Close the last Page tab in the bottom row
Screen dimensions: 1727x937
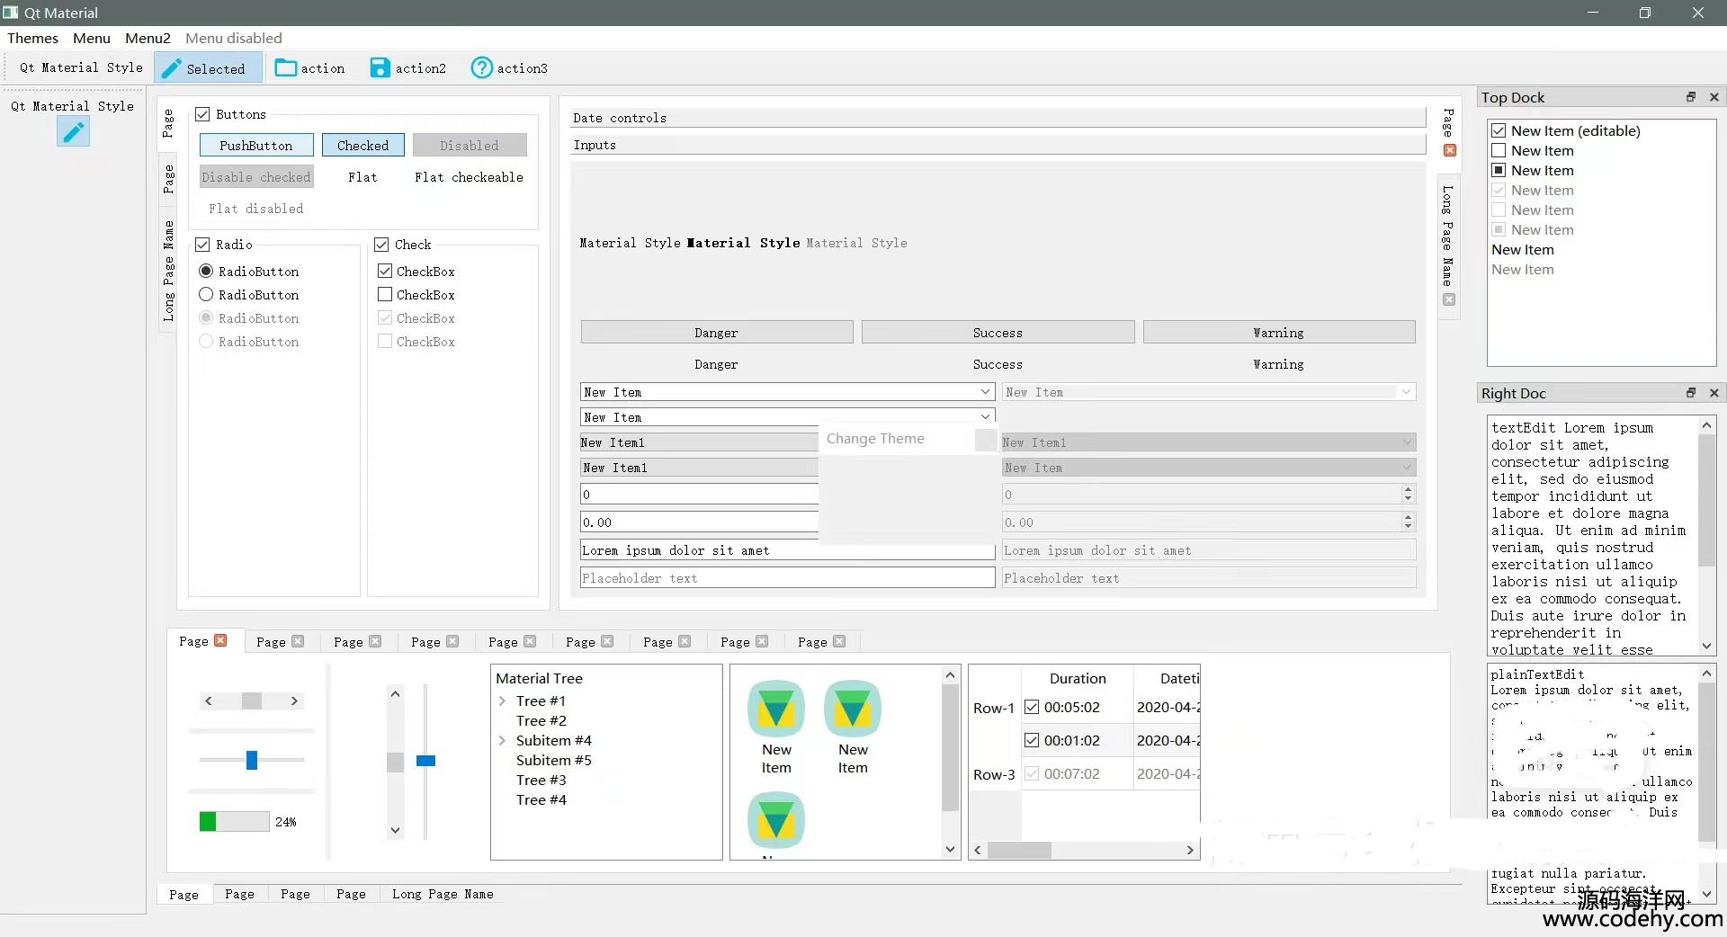[x=839, y=641]
